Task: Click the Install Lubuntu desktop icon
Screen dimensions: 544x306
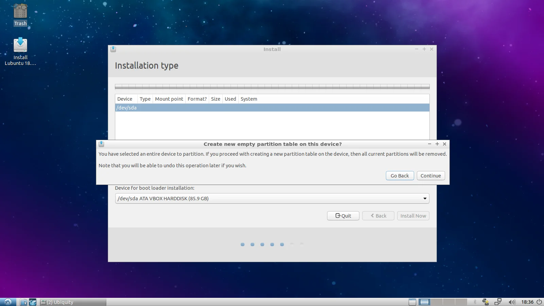Action: pos(20,46)
